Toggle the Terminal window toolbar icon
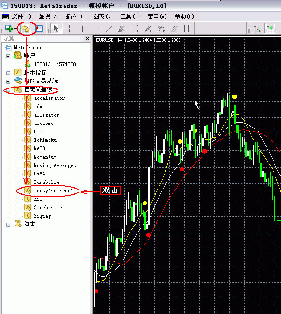The image size is (281, 314). pyautogui.click(x=39, y=29)
